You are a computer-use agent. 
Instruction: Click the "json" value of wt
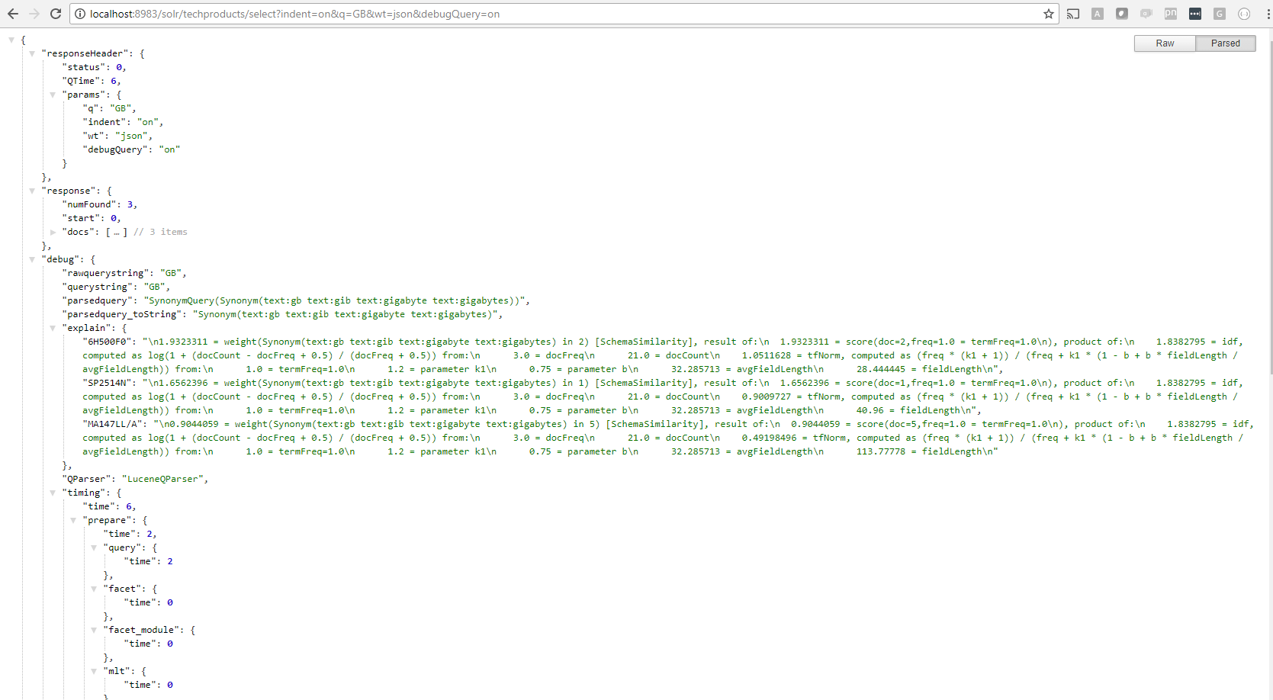[x=131, y=136]
